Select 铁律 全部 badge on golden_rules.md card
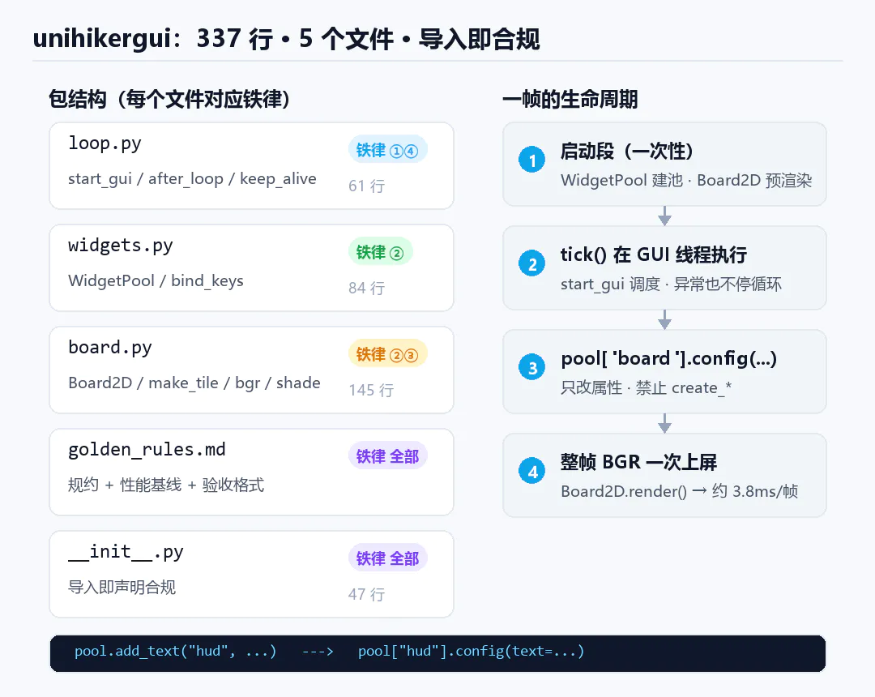This screenshot has height=697, width=875. tap(388, 456)
